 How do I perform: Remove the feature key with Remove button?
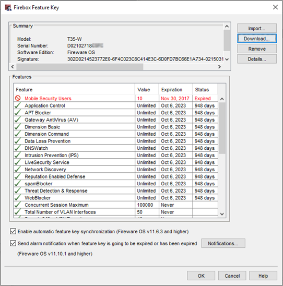tap(257, 49)
